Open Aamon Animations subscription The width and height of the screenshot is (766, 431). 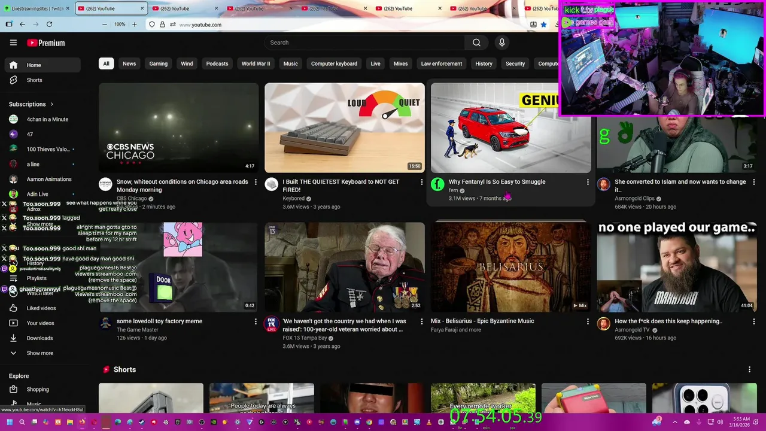[x=42, y=179]
